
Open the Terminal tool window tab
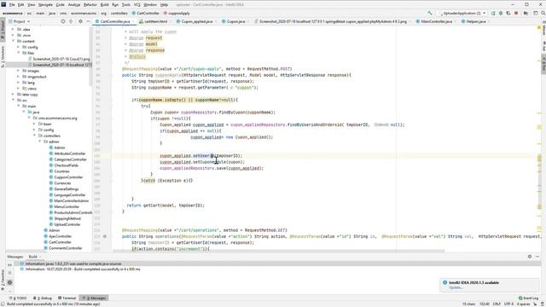pos(67,298)
